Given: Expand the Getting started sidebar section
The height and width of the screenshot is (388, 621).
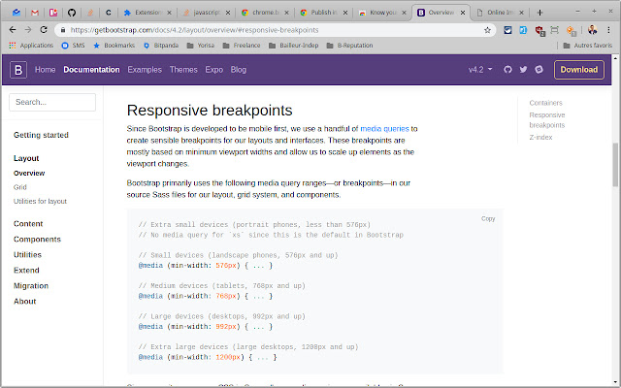Looking at the screenshot, I should 41,135.
